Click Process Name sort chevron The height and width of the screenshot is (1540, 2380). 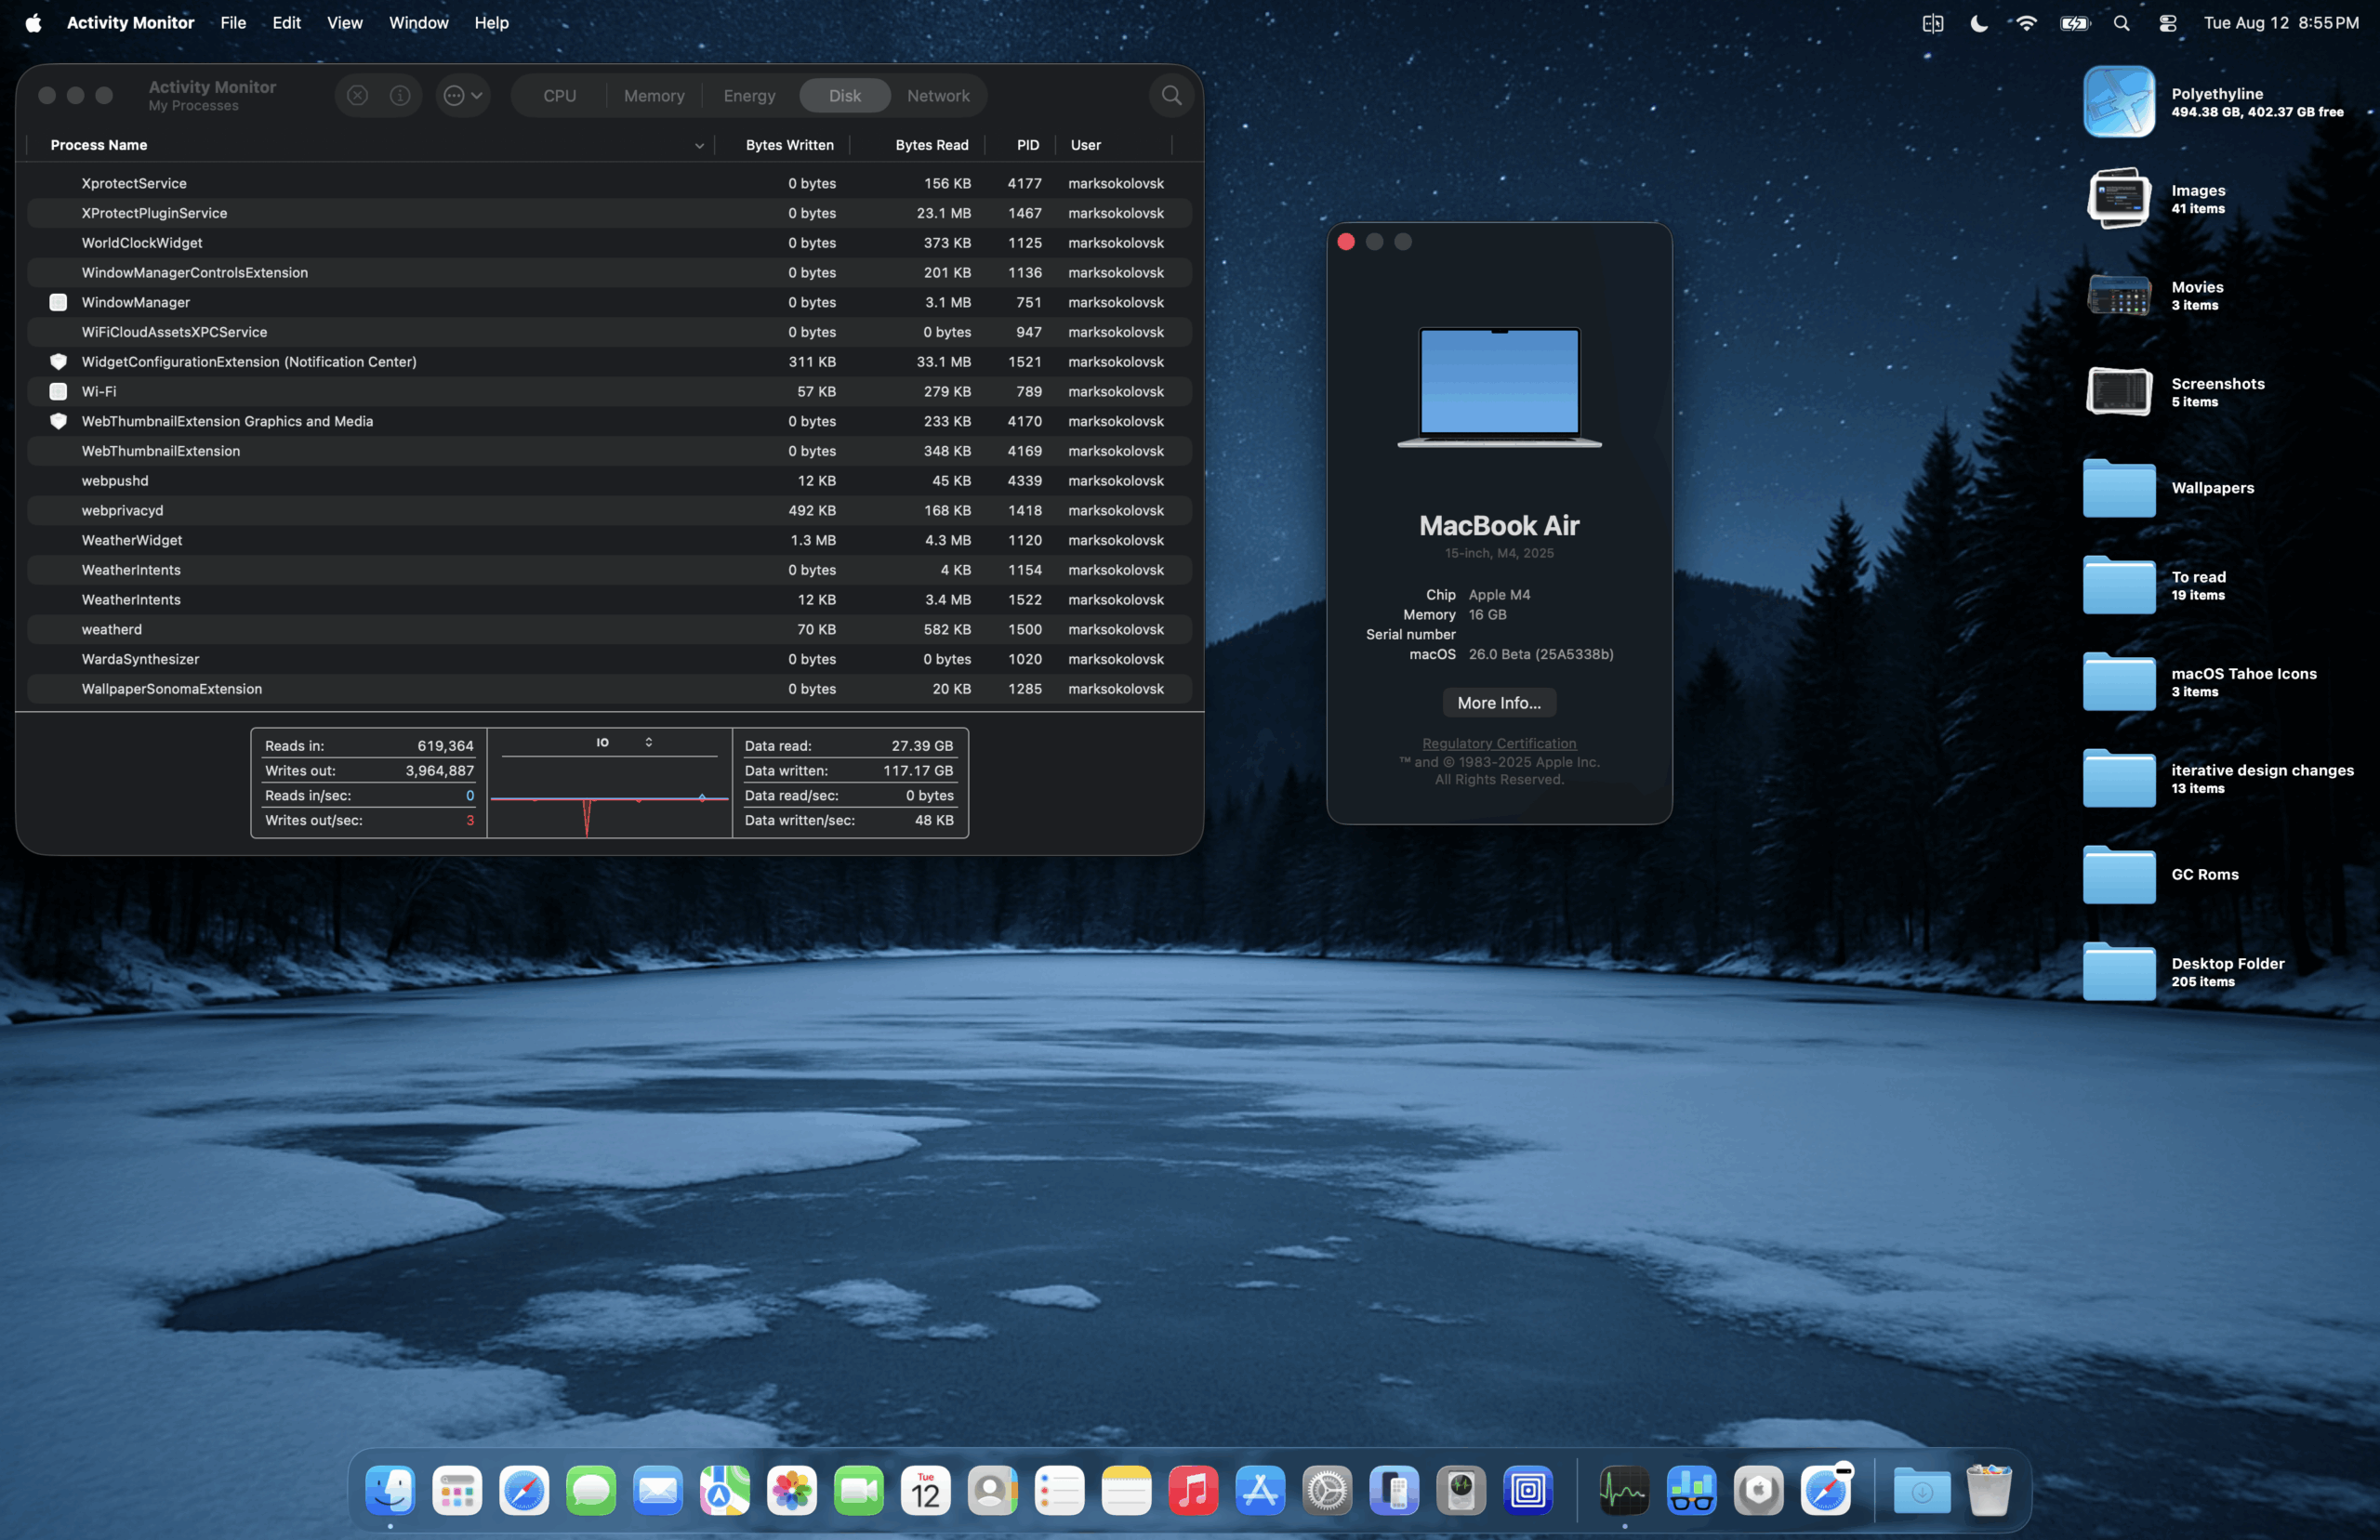(x=699, y=146)
